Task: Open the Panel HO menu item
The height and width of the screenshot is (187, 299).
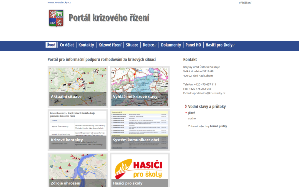Action: (193, 45)
